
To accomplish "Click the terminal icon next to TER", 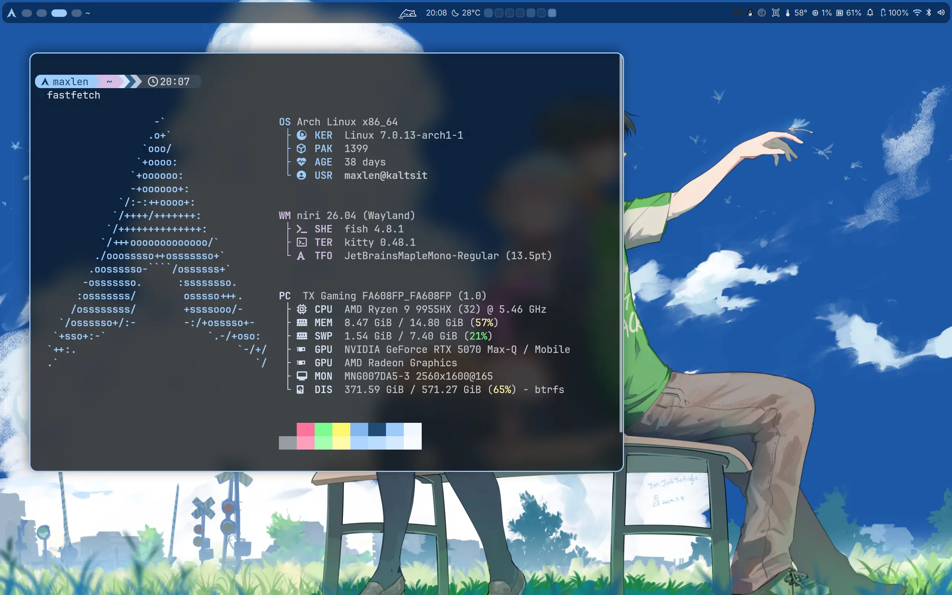I will pyautogui.click(x=301, y=242).
